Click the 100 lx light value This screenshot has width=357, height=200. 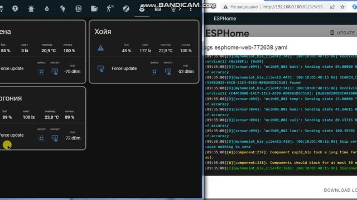[x=28, y=117]
